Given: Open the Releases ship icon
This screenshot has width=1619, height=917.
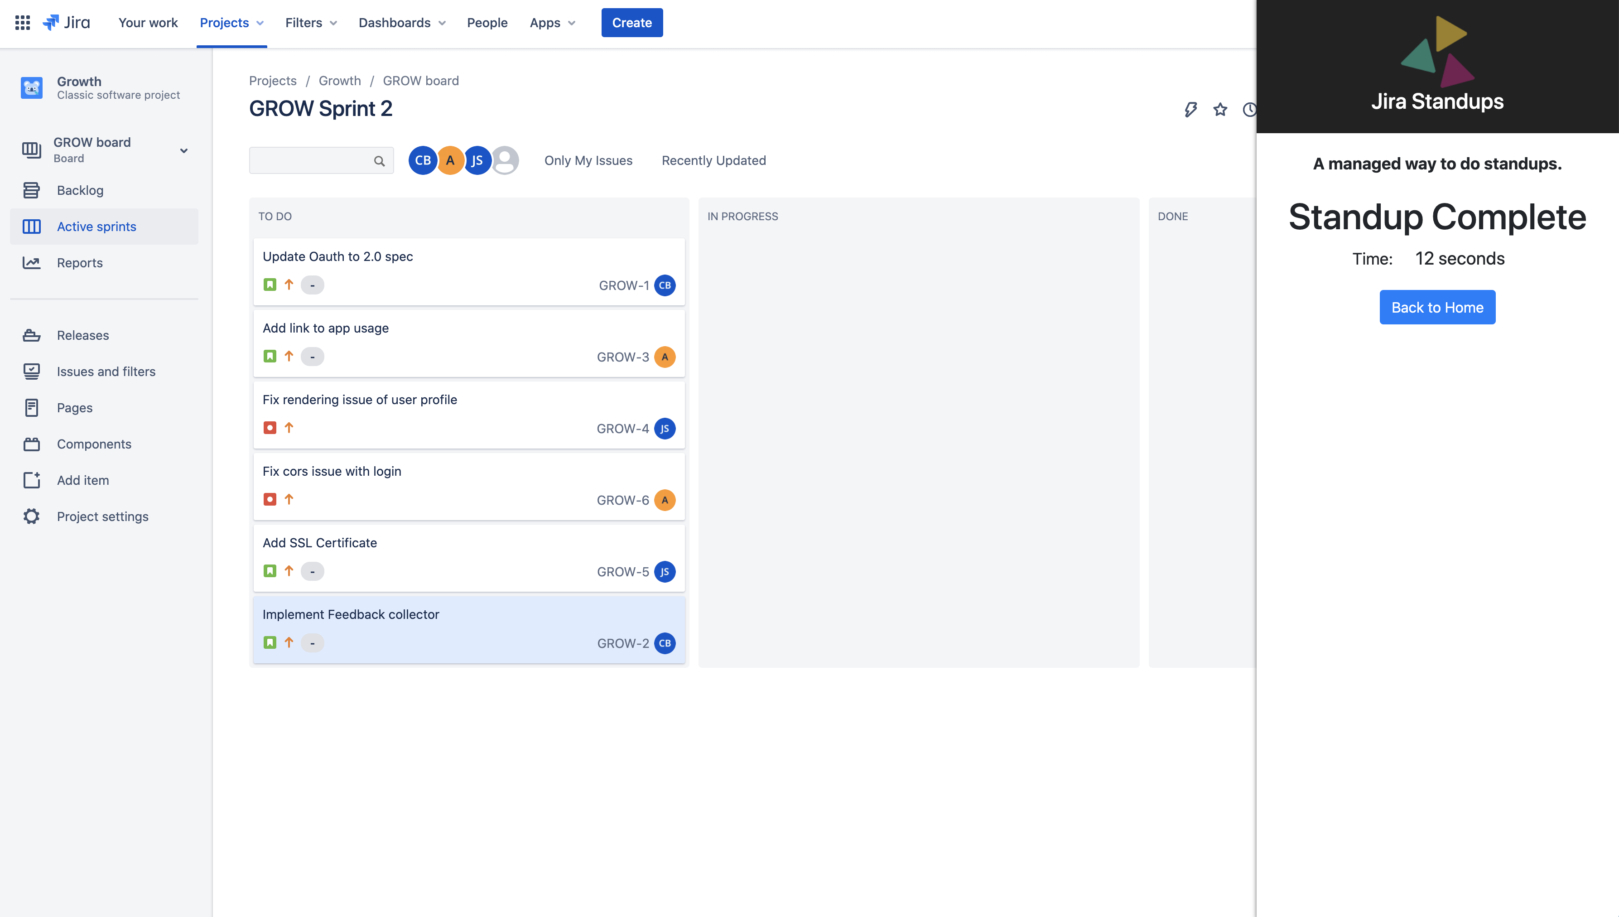Looking at the screenshot, I should 32,335.
